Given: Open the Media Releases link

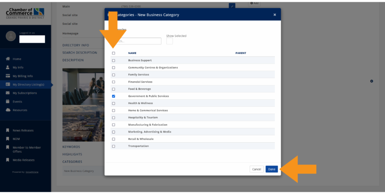Looking at the screenshot, I should click(x=23, y=160).
